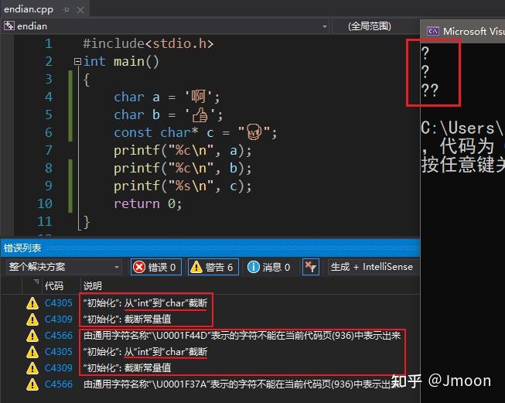505x403 pixels.
Task: Click warning icon of last C4566 row
Action: [32, 384]
